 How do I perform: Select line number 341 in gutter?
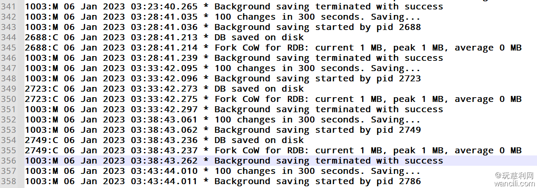(x=9, y=7)
